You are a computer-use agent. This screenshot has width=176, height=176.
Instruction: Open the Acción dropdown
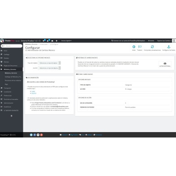49,68
